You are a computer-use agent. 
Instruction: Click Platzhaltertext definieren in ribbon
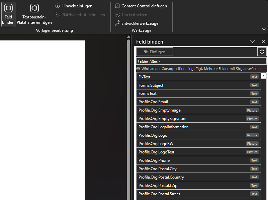(x=80, y=15)
